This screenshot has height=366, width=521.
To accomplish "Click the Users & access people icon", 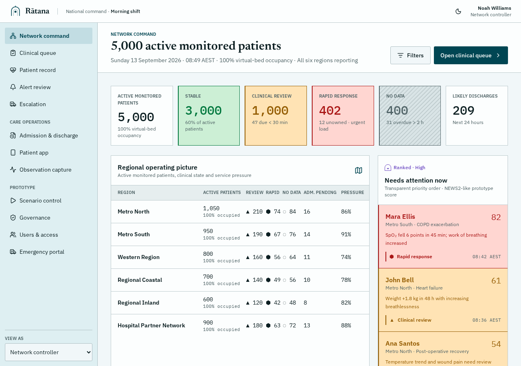I will pos(13,235).
